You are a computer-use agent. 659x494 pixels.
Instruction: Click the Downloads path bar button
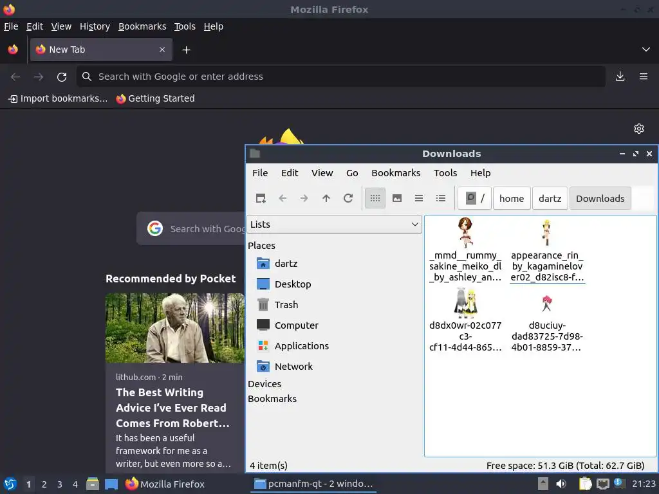pyautogui.click(x=600, y=198)
